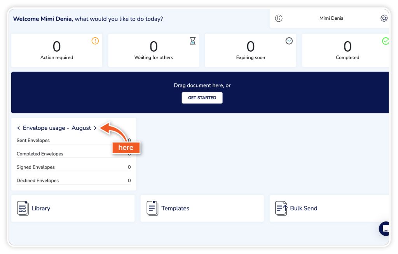Image resolution: width=398 pixels, height=254 pixels.
Task: Go to previous month in Envelope usage
Action: click(x=18, y=128)
